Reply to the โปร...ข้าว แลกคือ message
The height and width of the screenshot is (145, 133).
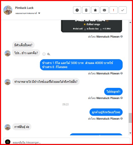(x=49, y=54)
